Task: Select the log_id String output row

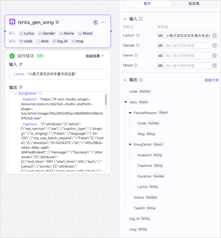Action: click(x=140, y=218)
